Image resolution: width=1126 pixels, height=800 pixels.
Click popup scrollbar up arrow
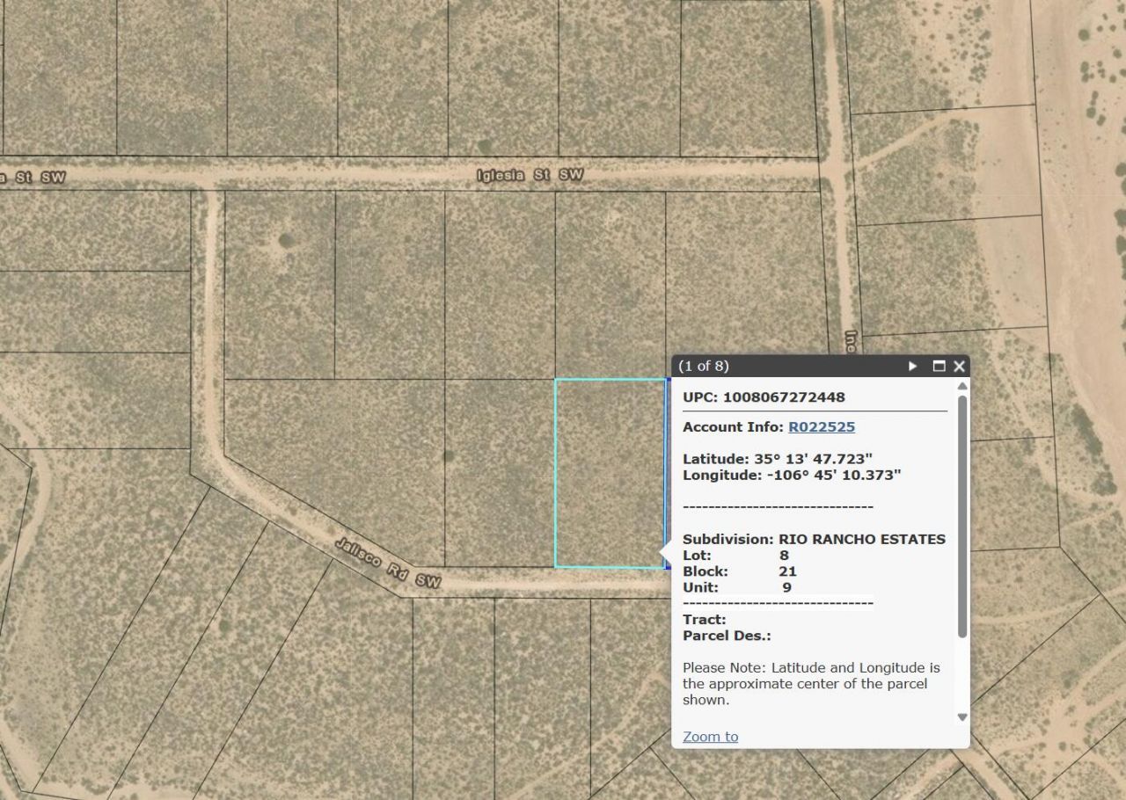pos(961,386)
